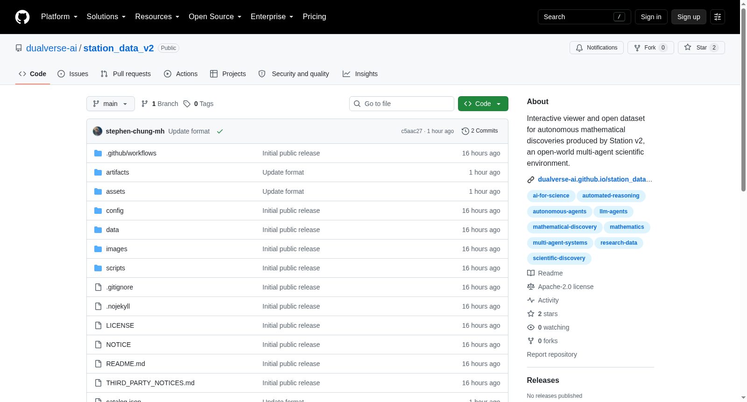This screenshot has height=402, width=747.
Task: Open the Actions tab
Action: (181, 74)
